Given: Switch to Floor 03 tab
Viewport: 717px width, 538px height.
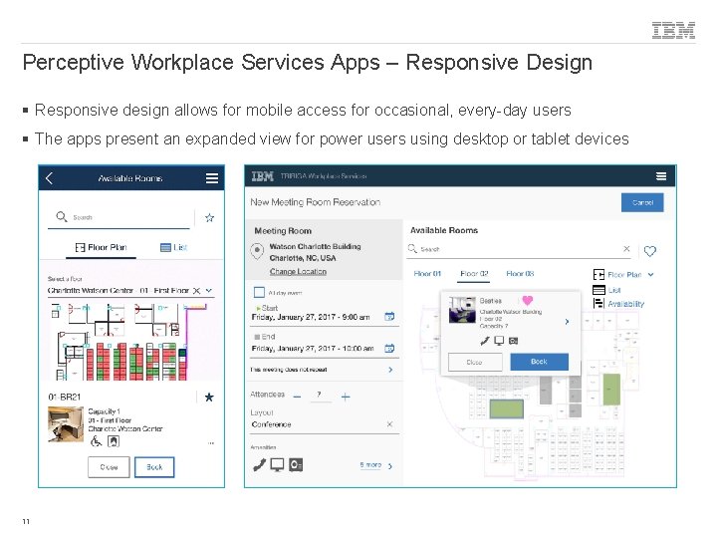Looking at the screenshot, I should click(520, 274).
